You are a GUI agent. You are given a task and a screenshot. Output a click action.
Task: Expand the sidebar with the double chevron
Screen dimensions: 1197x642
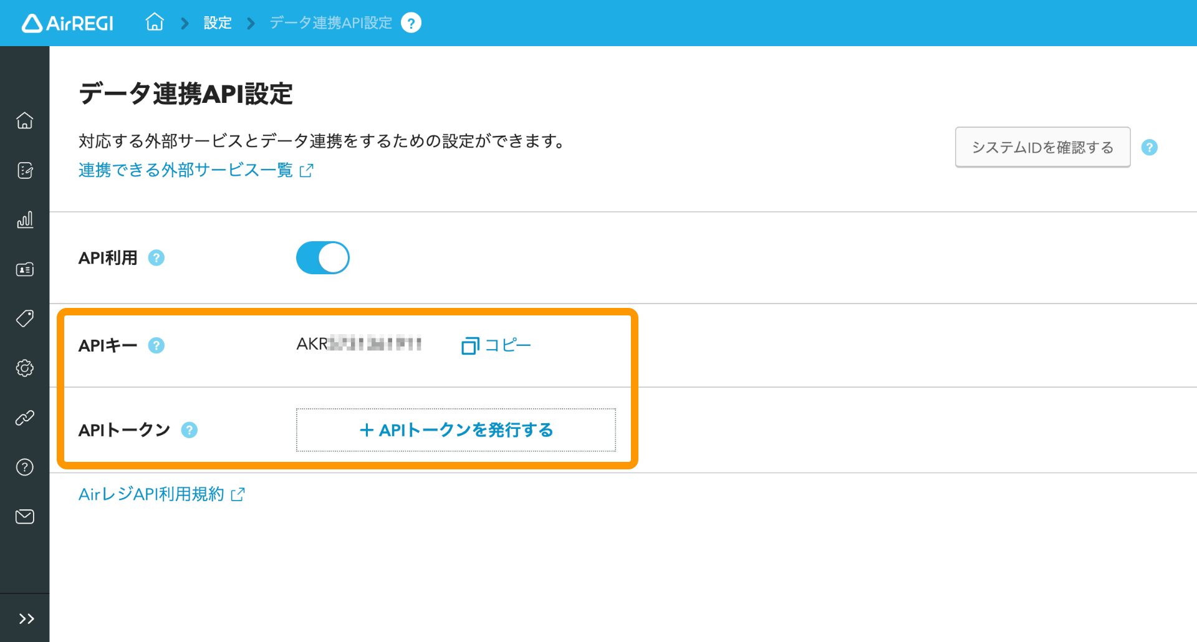(x=26, y=619)
